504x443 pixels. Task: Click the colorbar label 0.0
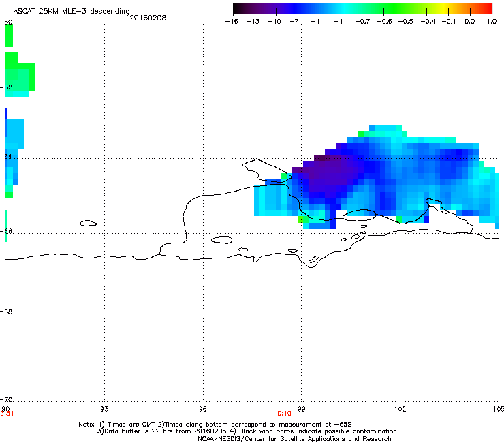pyautogui.click(x=470, y=22)
